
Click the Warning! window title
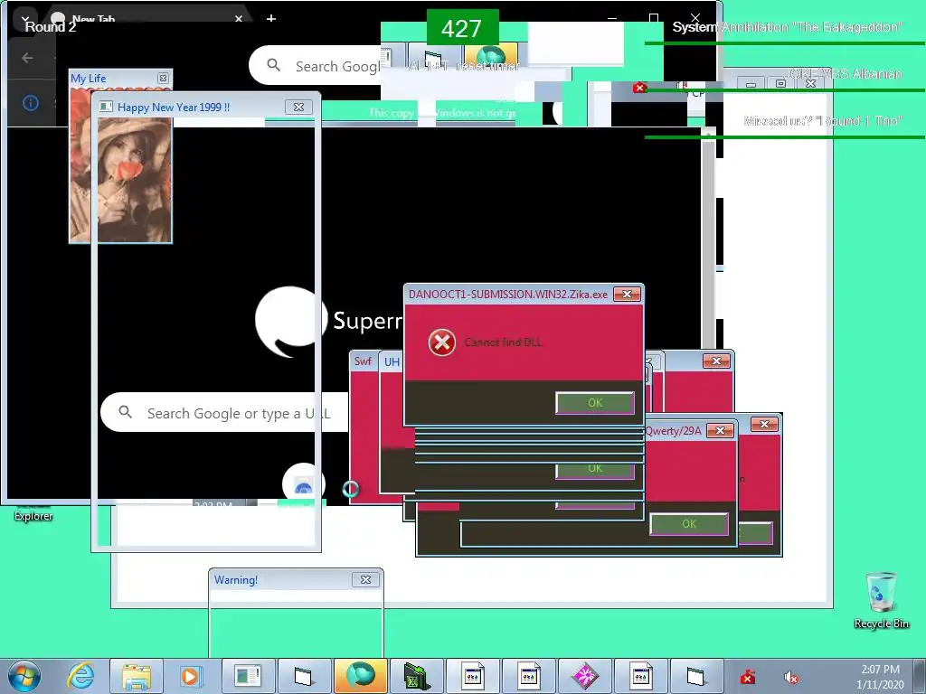point(236,579)
